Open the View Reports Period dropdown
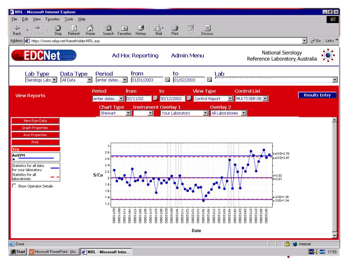Viewport: 348px width, 261px height. click(121, 99)
